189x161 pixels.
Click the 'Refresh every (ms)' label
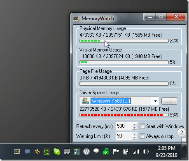coord(94,126)
